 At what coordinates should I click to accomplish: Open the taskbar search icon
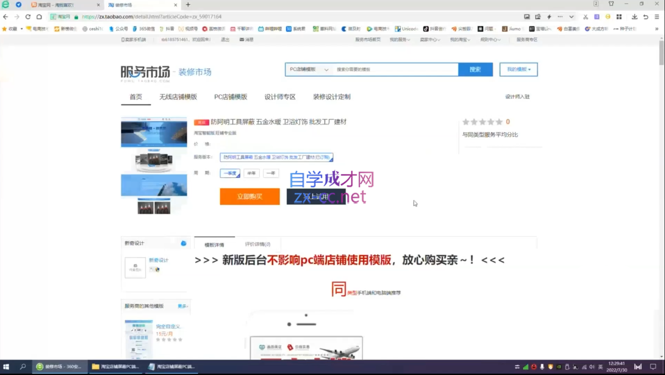point(23,367)
